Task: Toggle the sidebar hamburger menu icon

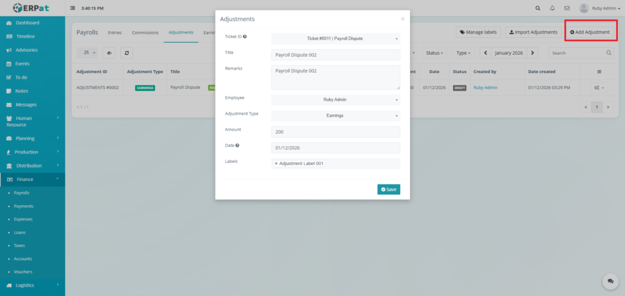Action: click(x=73, y=9)
